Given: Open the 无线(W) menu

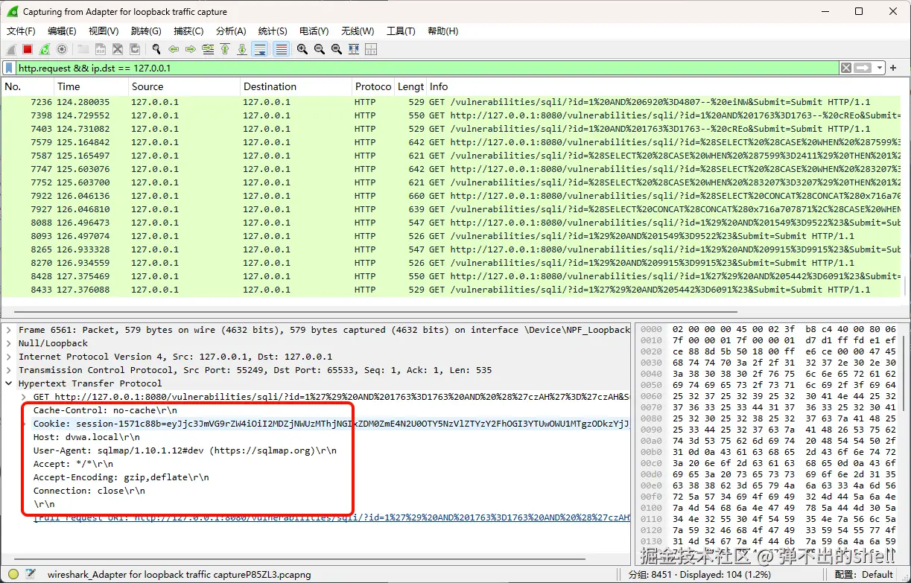Looking at the screenshot, I should click(358, 31).
